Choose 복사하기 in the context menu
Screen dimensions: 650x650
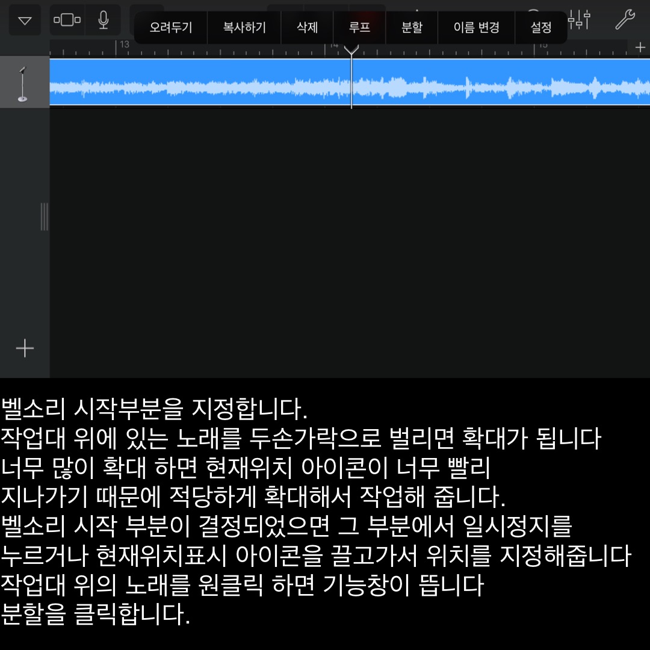pyautogui.click(x=244, y=28)
